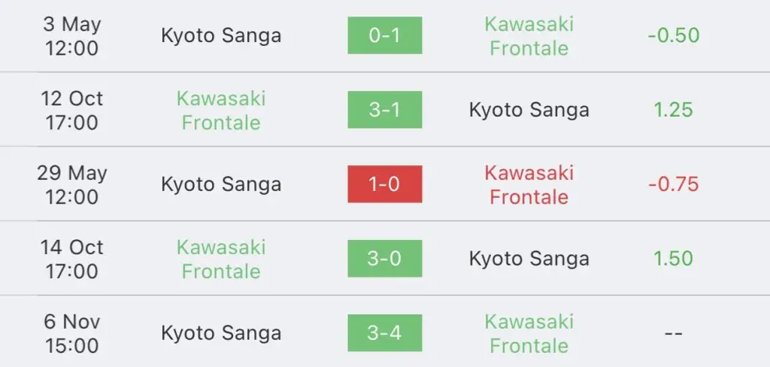This screenshot has width=770, height=367.
Task: Open the 3-0 score on 14 Oct
Action: coord(384,259)
